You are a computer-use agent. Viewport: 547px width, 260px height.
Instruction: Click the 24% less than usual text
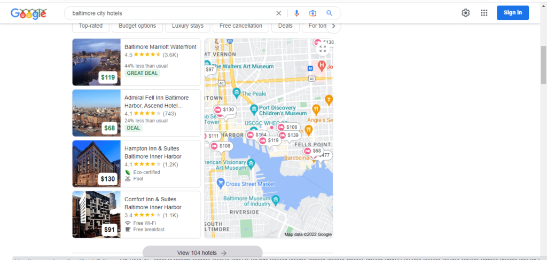(146, 121)
